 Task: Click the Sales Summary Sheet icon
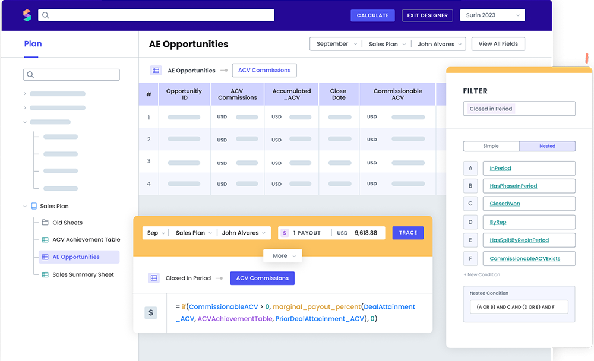point(45,274)
